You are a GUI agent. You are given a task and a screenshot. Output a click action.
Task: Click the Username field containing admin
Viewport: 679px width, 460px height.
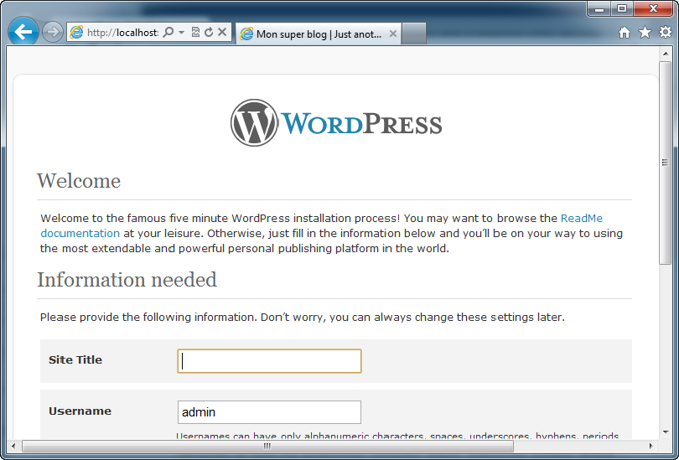(269, 412)
